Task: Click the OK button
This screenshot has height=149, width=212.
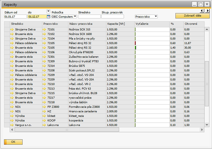Action: (13, 142)
